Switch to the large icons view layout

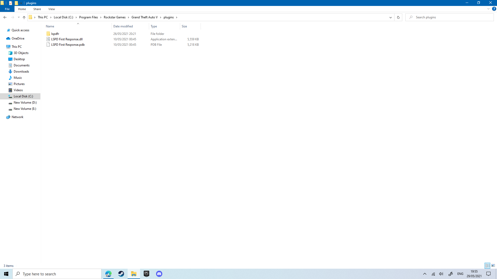(493, 266)
